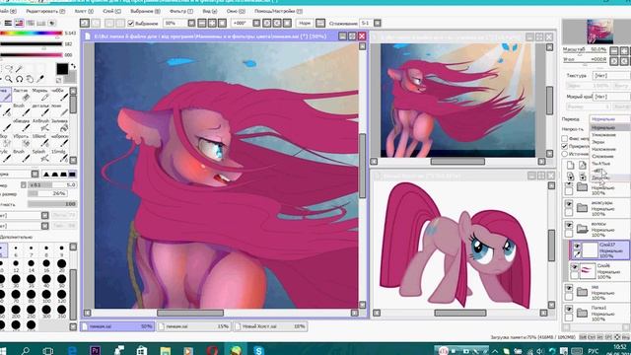Screen dimensions: 631x355
Task: Toggle the Выбранное checkbox in toolbar
Action: [x=131, y=24]
